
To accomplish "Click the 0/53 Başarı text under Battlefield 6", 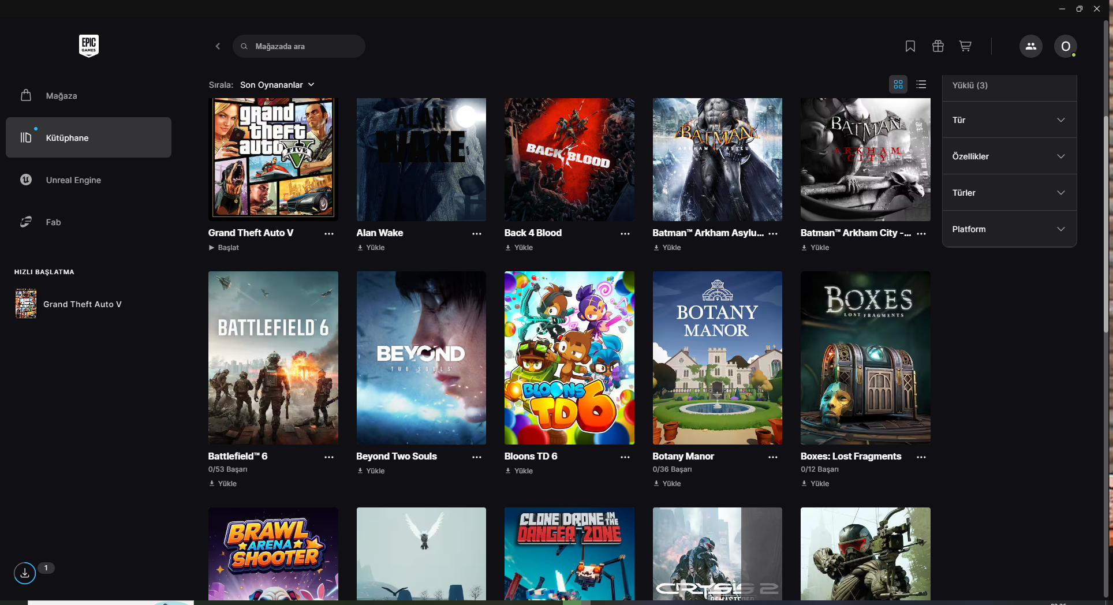I will point(228,469).
